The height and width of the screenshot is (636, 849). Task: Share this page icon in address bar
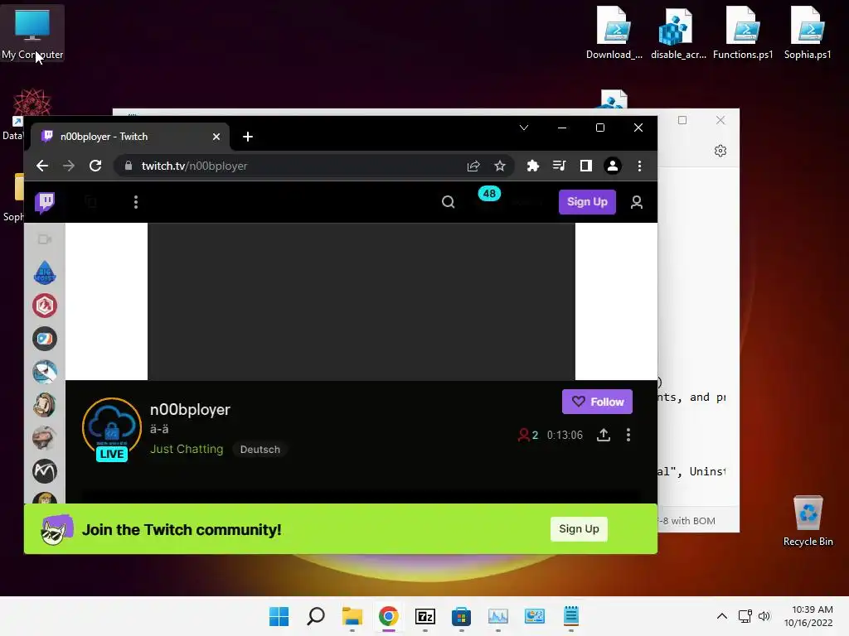473,166
